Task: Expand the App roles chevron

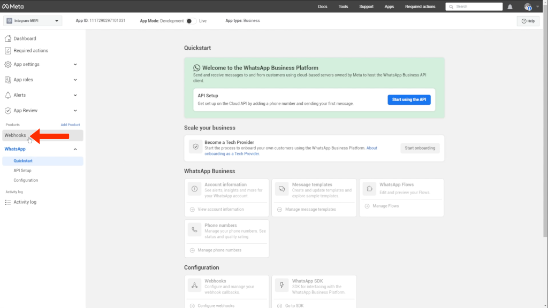Action: click(x=75, y=80)
